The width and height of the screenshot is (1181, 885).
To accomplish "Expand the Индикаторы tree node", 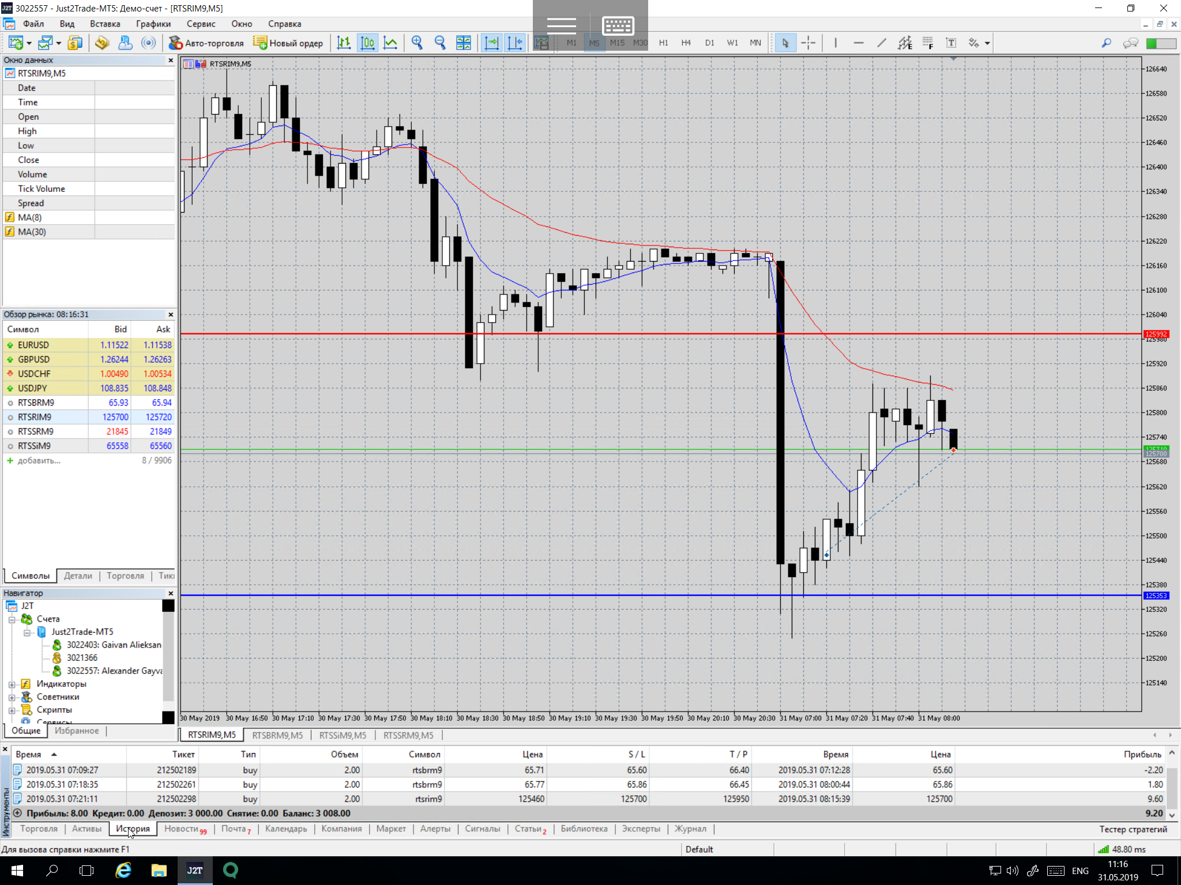I will (x=12, y=684).
